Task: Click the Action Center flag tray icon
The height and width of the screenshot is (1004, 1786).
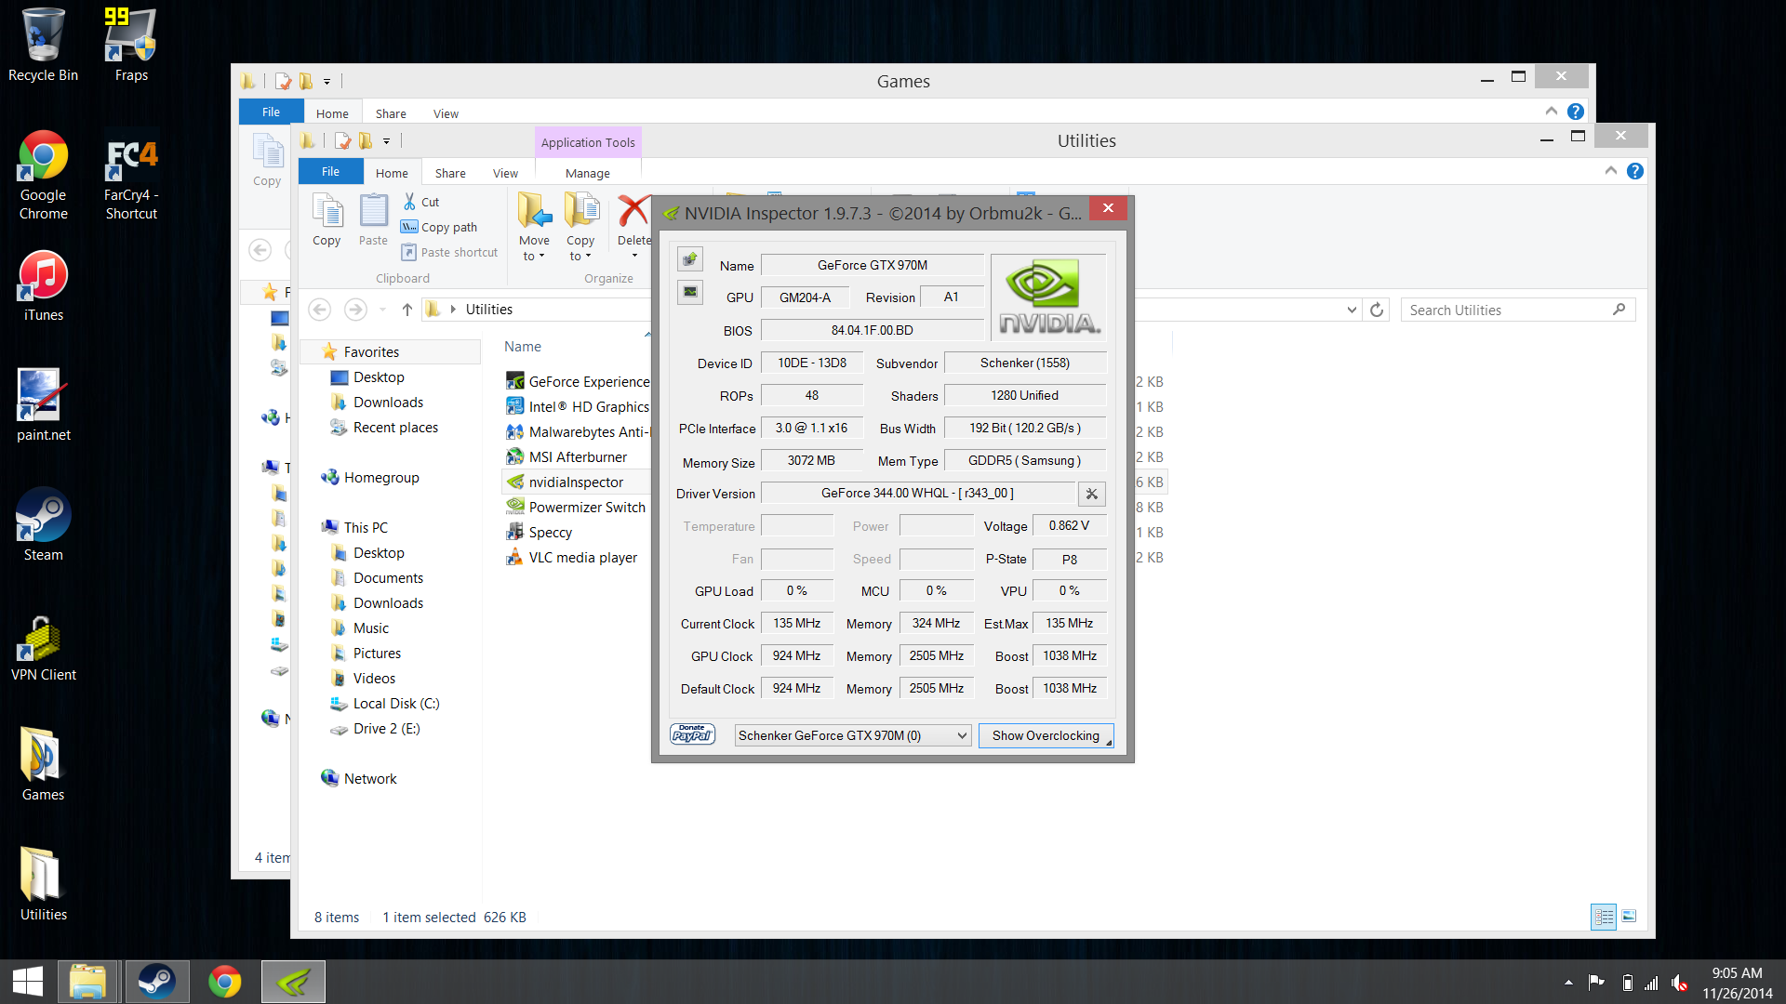Action: [x=1596, y=982]
